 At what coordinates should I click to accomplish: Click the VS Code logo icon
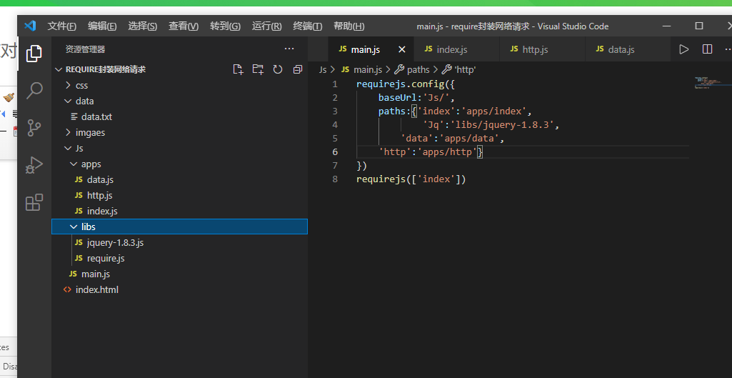[x=30, y=26]
